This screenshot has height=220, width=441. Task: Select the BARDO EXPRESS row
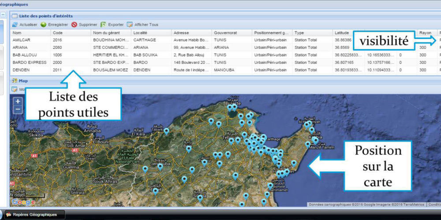30,62
